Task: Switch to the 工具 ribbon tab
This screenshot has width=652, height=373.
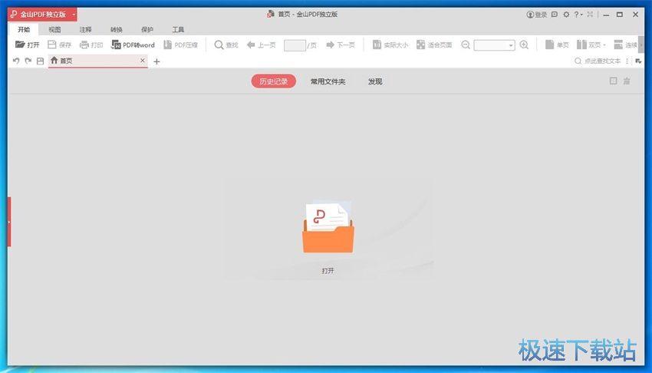Action: pyautogui.click(x=178, y=29)
